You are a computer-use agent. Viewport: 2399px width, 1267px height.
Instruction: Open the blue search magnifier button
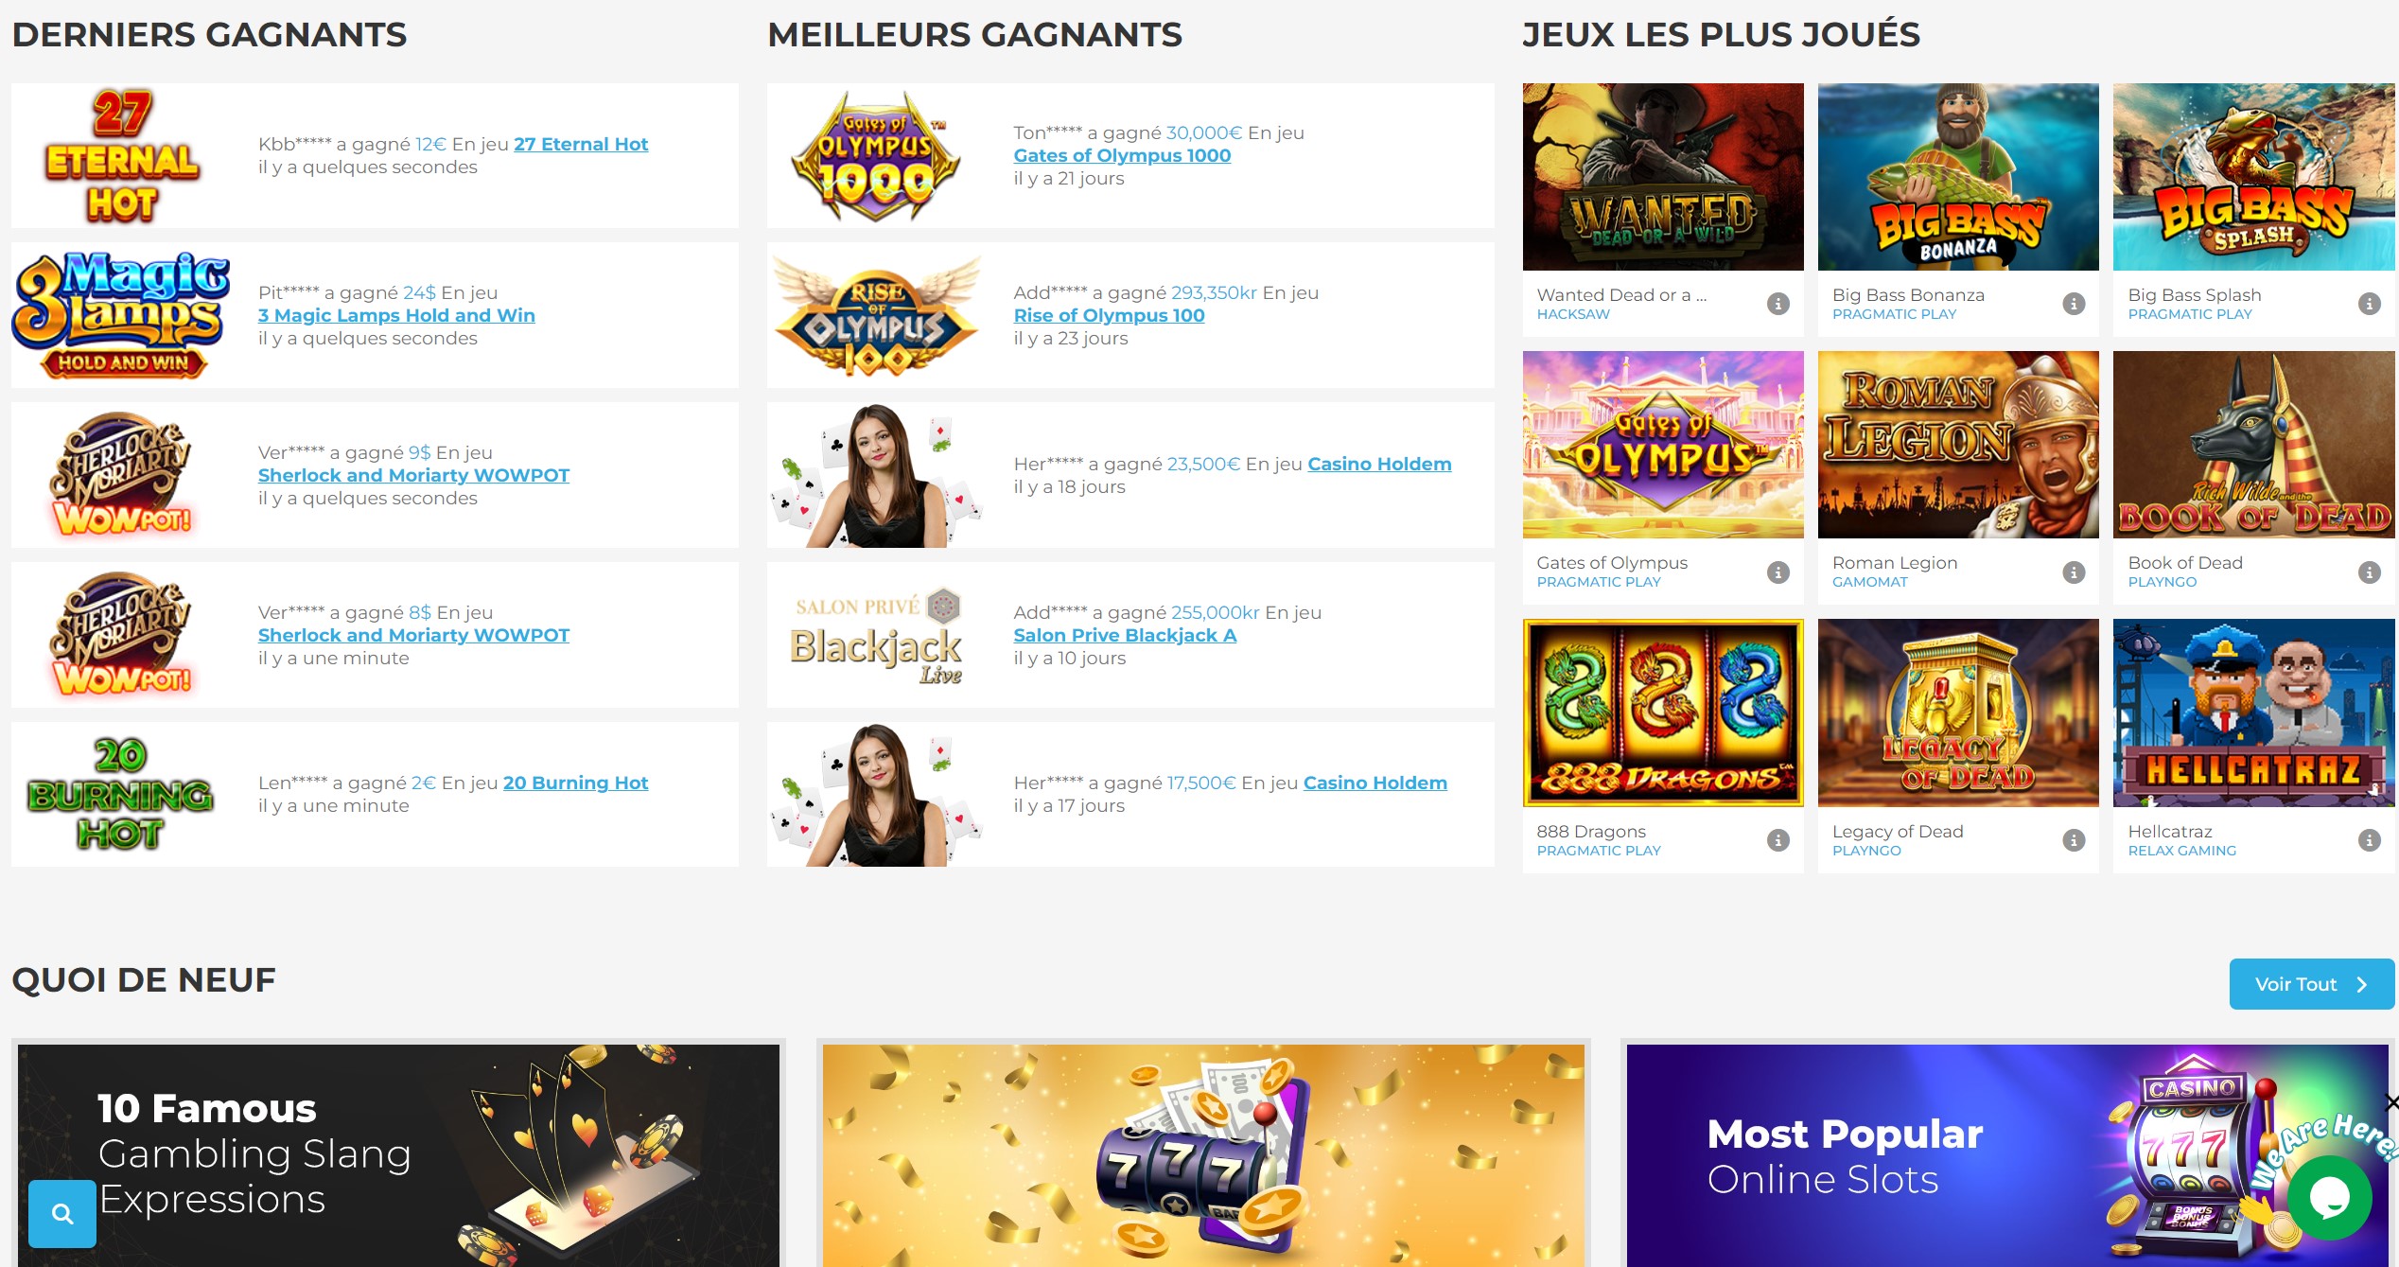point(62,1213)
